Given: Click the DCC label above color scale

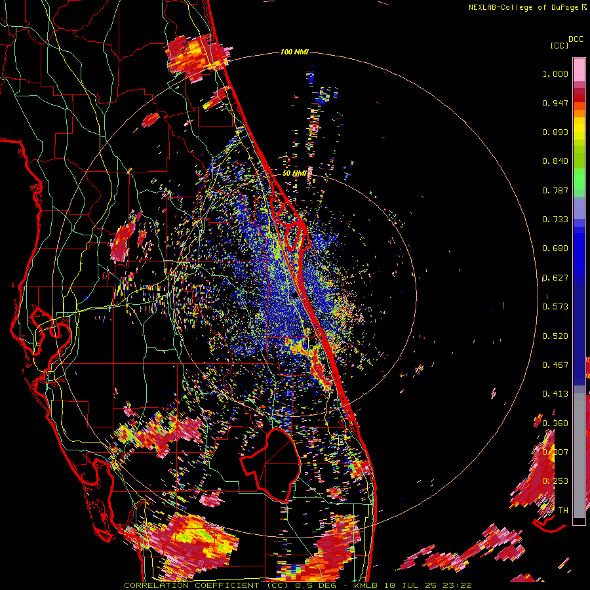Looking at the screenshot, I should [576, 39].
